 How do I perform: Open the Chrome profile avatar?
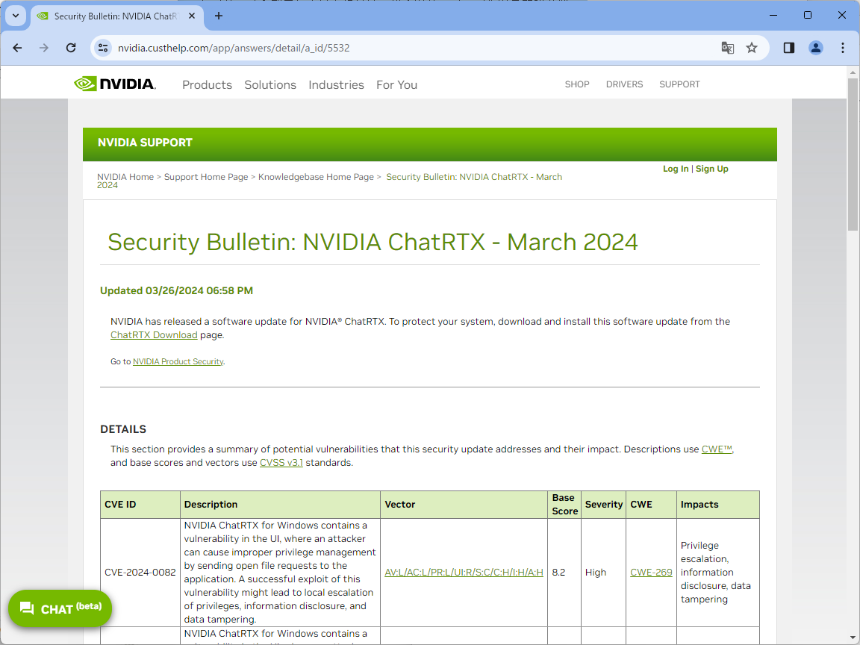point(815,48)
